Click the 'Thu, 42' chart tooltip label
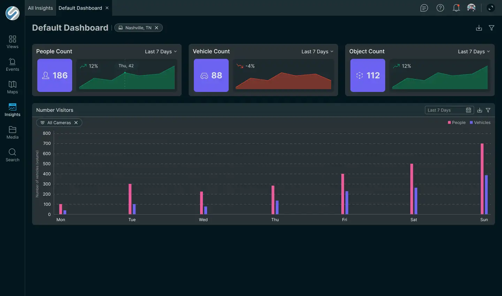Image resolution: width=502 pixels, height=296 pixels. pyautogui.click(x=126, y=65)
